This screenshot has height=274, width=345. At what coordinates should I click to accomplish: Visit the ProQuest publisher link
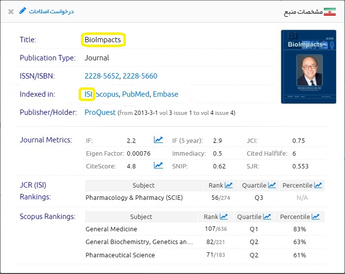100,112
